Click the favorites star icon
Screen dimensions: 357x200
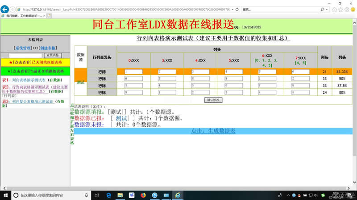[x=341, y=9]
